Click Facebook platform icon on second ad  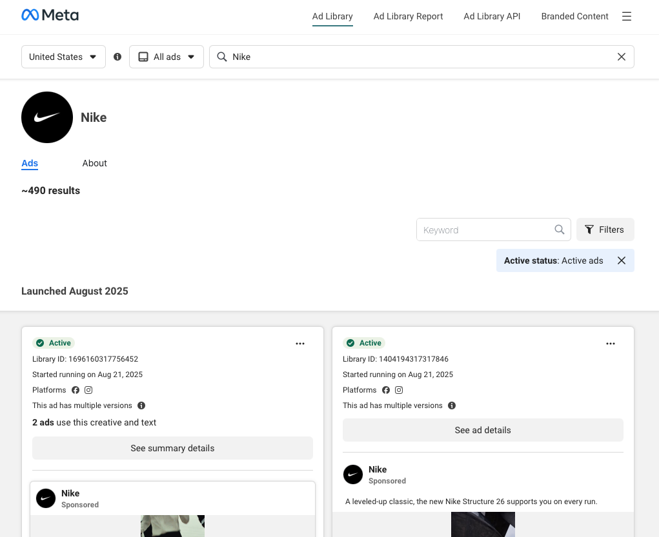pyautogui.click(x=386, y=390)
